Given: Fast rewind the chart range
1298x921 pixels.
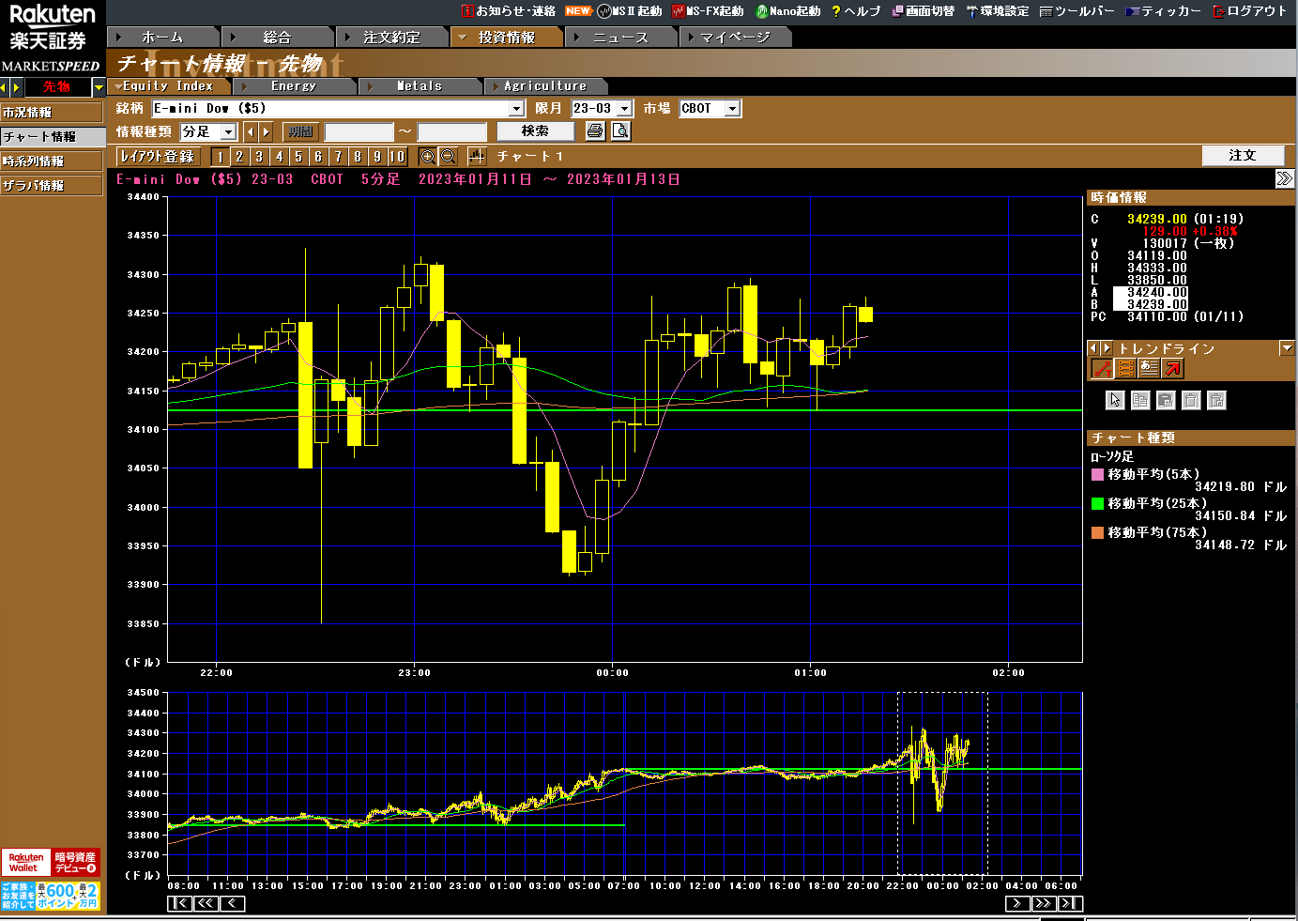Looking at the screenshot, I should coord(206,903).
